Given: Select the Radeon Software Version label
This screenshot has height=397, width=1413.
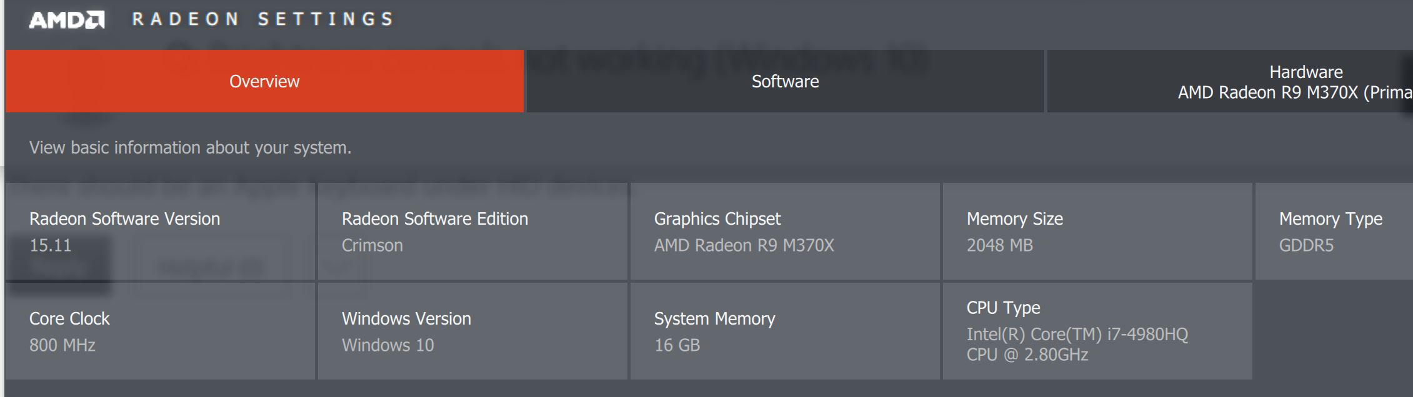Looking at the screenshot, I should point(124,218).
